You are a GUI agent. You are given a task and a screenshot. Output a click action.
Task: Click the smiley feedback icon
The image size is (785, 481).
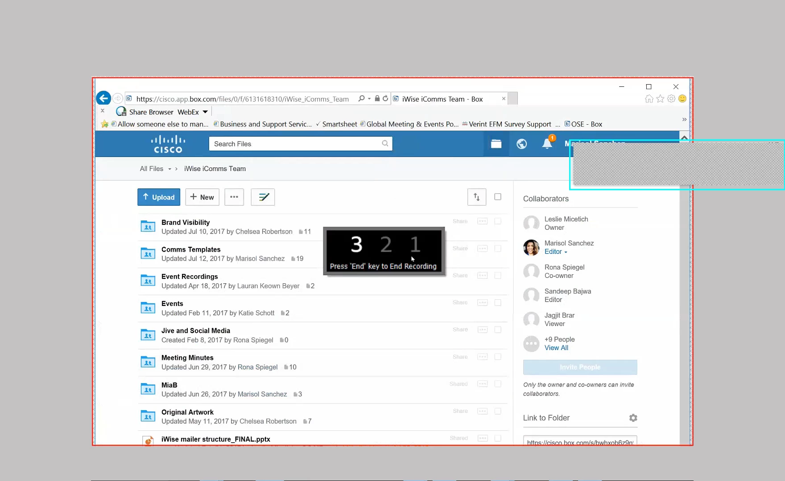[x=682, y=99]
